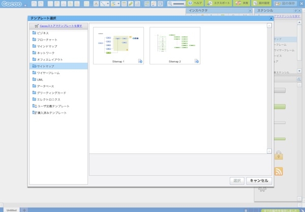Click the Table insert icon

click(x=124, y=4)
